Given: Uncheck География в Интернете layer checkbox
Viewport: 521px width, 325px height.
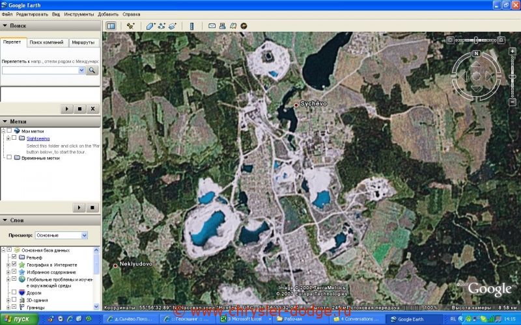Looking at the screenshot, I should (14, 264).
